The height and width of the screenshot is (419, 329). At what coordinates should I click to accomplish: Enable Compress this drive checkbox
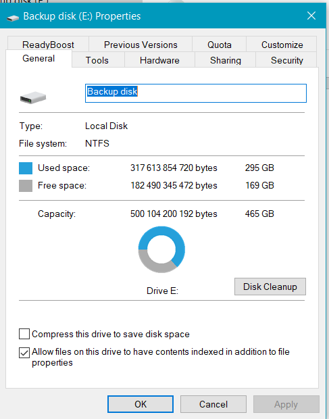coord(24,334)
